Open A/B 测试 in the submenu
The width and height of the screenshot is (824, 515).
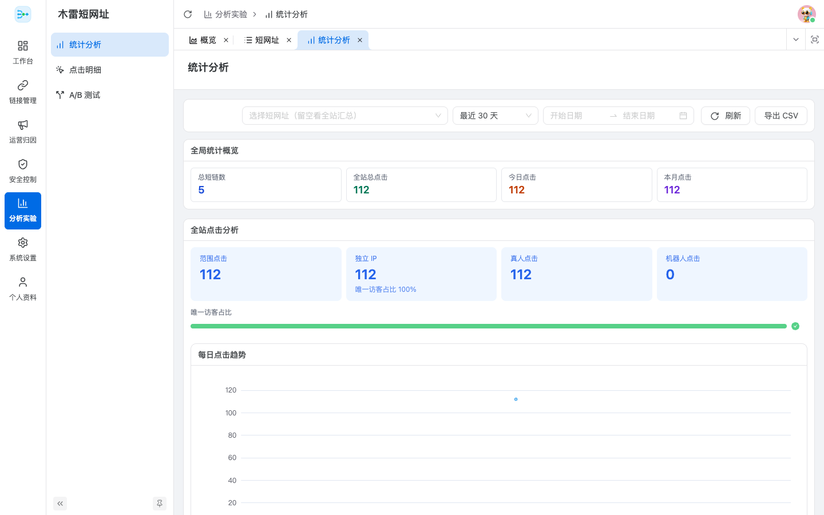(x=110, y=95)
